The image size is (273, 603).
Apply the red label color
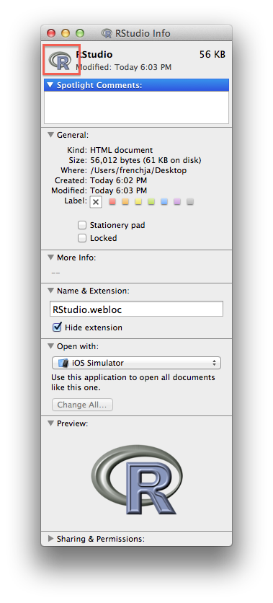click(112, 201)
